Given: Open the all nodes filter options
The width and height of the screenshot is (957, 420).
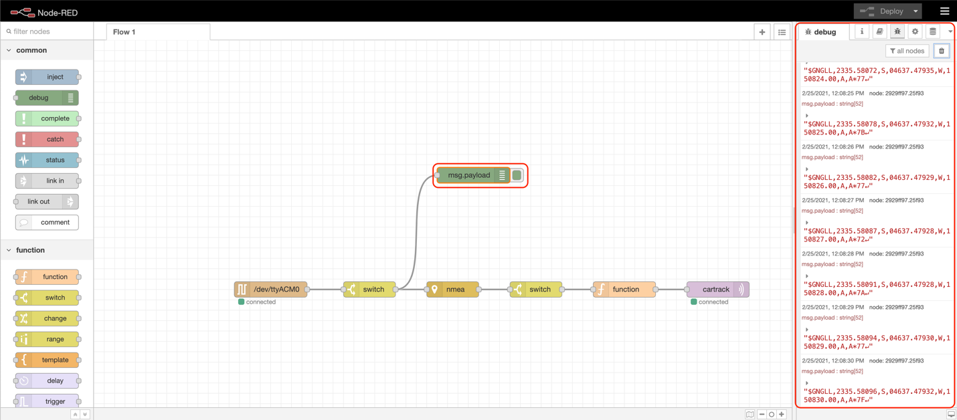Looking at the screenshot, I should click(907, 51).
